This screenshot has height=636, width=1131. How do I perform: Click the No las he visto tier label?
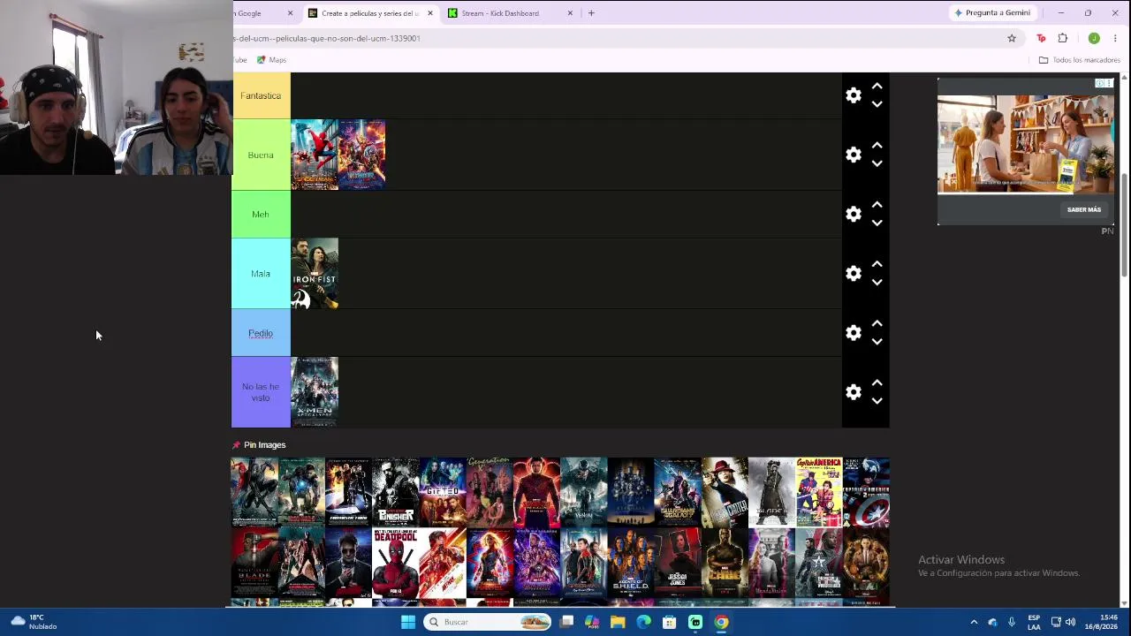tap(261, 392)
